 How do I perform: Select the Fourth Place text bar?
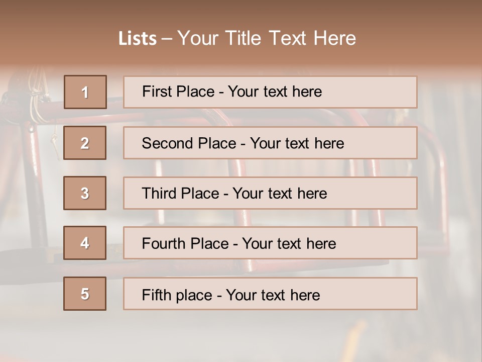(x=270, y=243)
